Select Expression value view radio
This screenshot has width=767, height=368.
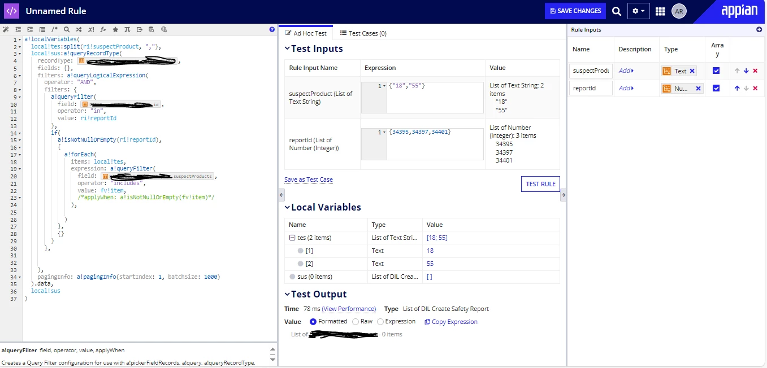(380, 322)
